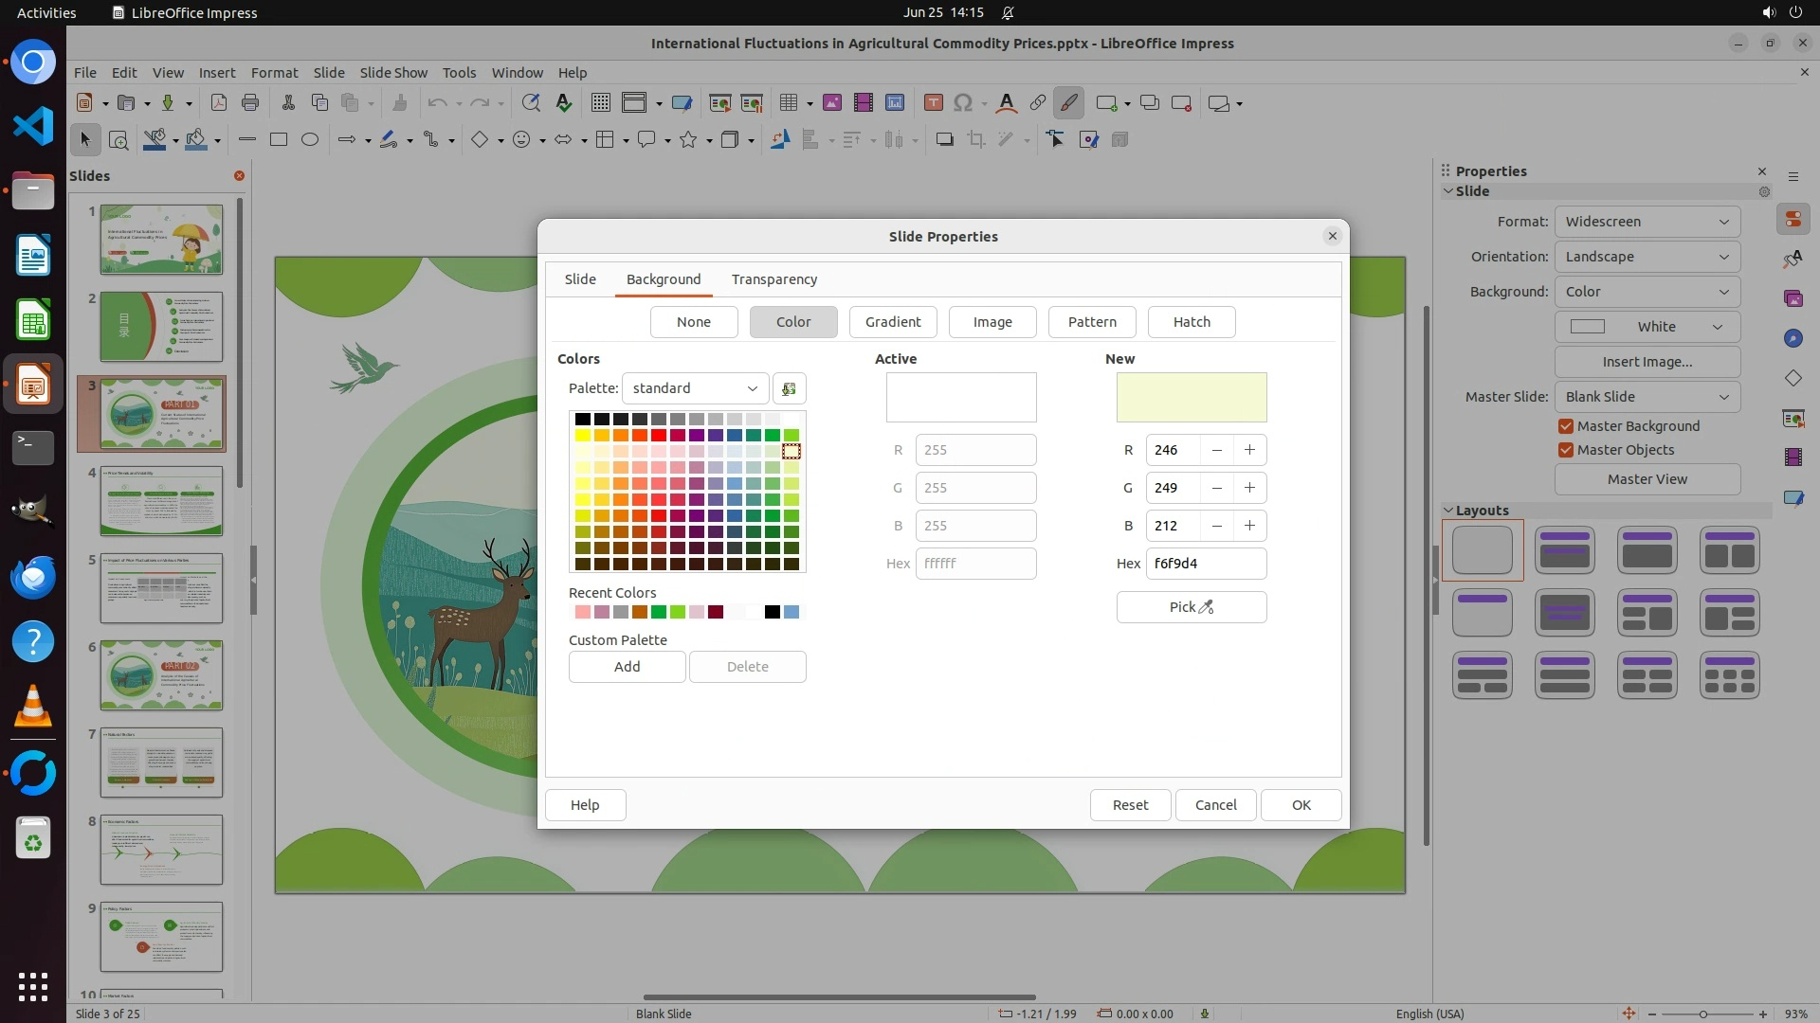Pick the red swatch in Recent Colors
Viewport: 1820px width, 1023px height.
716,613
